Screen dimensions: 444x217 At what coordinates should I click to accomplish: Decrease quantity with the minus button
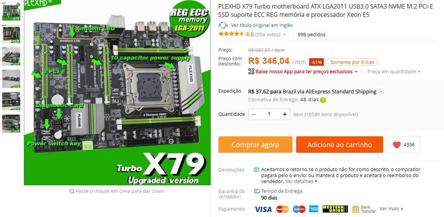[x=254, y=114]
